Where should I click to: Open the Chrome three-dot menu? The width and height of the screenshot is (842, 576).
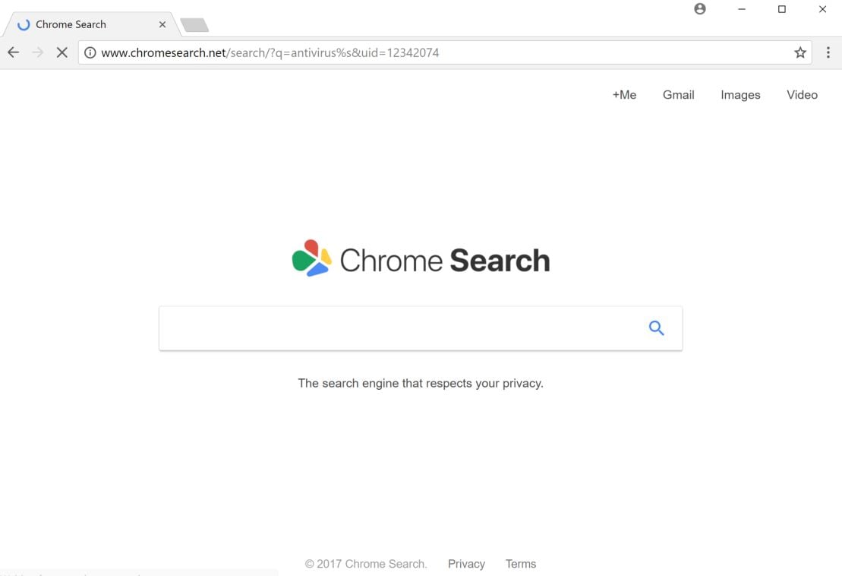point(828,52)
